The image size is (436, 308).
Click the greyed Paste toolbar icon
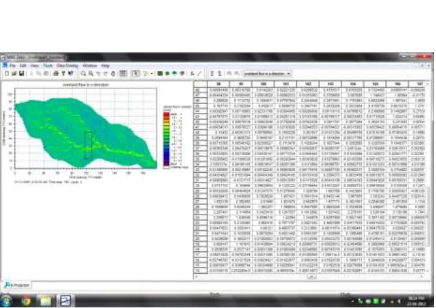click(x=46, y=74)
